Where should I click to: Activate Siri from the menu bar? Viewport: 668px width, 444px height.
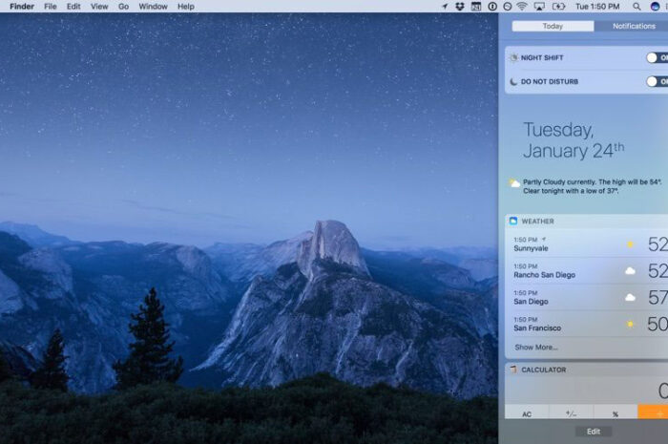655,7
